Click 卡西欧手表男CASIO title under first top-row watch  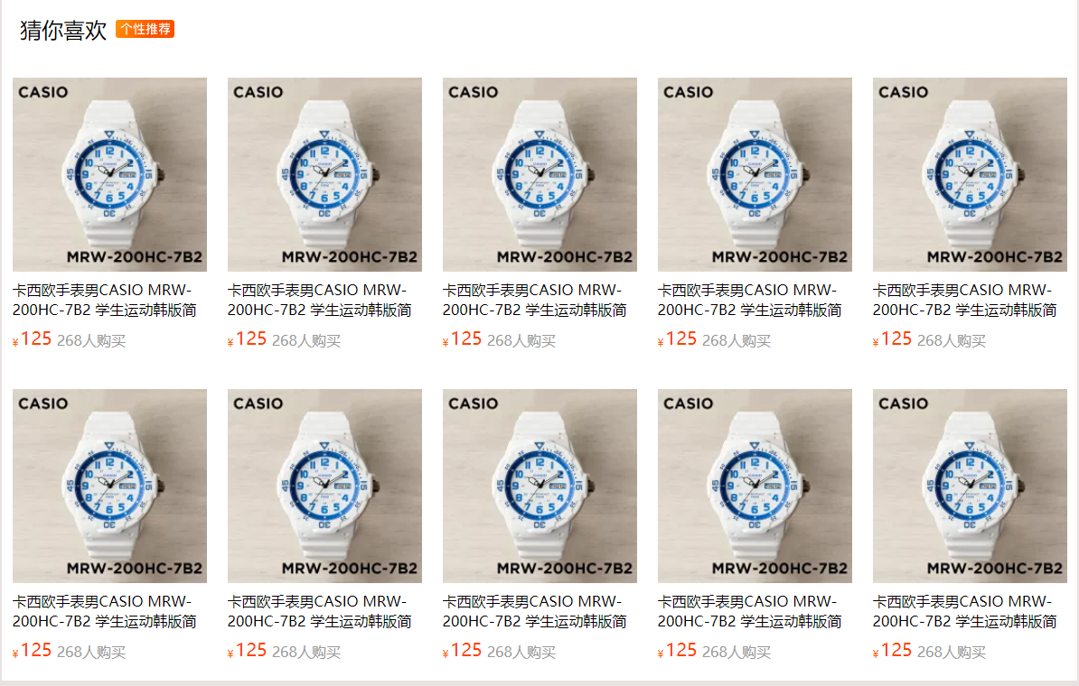[x=105, y=301]
